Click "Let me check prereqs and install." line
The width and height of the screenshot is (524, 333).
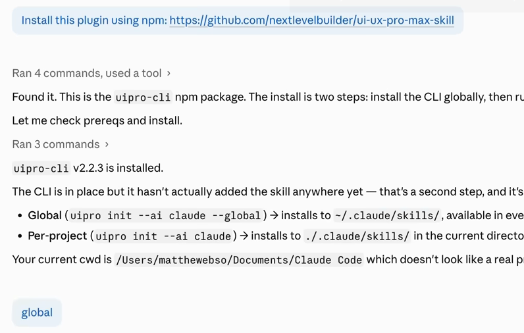(x=97, y=120)
